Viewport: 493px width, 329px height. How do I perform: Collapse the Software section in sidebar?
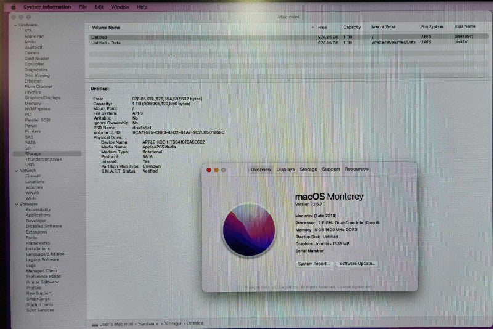click(x=17, y=205)
